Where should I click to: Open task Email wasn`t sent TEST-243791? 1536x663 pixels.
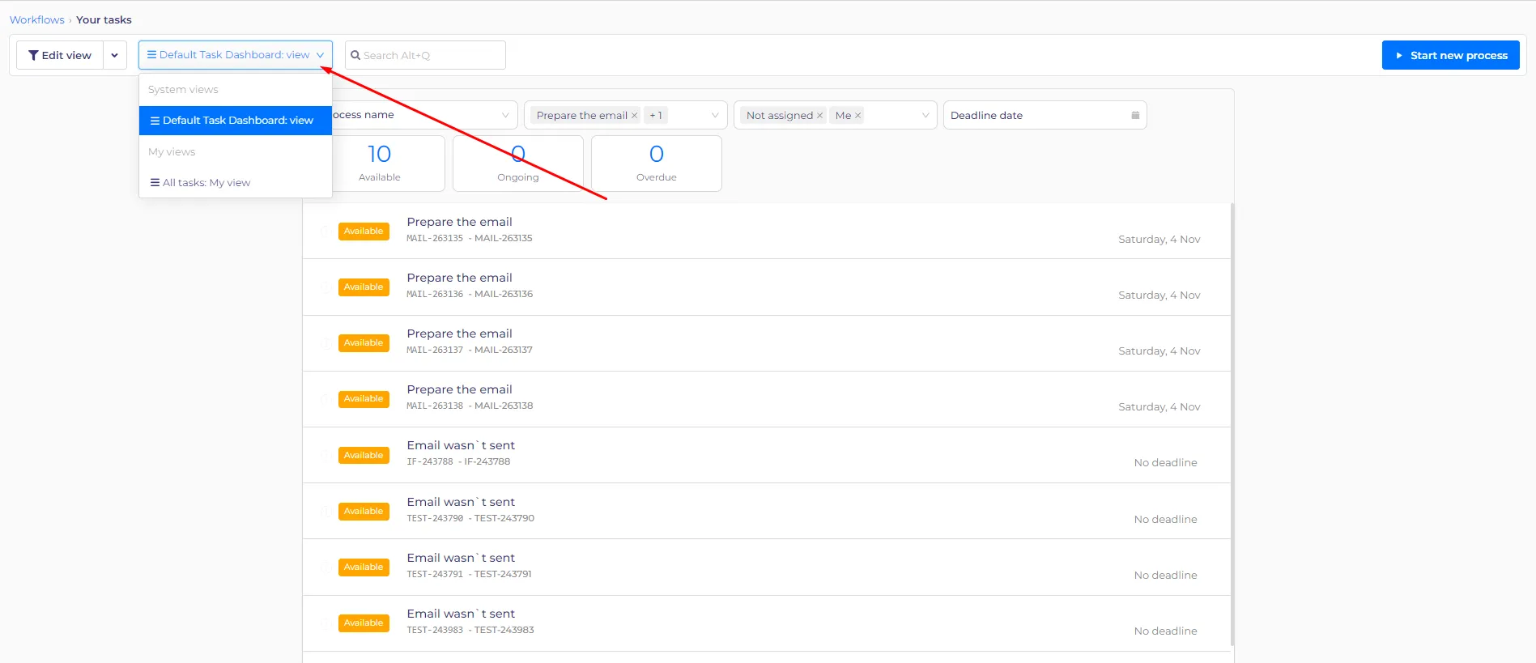coord(766,567)
